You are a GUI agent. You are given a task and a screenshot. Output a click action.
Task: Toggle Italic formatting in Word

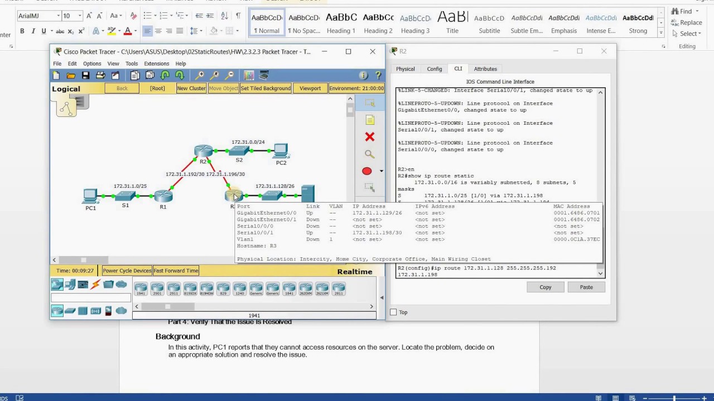tap(33, 31)
